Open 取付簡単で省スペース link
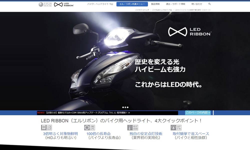The width and height of the screenshot is (250, 150). tap(191, 134)
